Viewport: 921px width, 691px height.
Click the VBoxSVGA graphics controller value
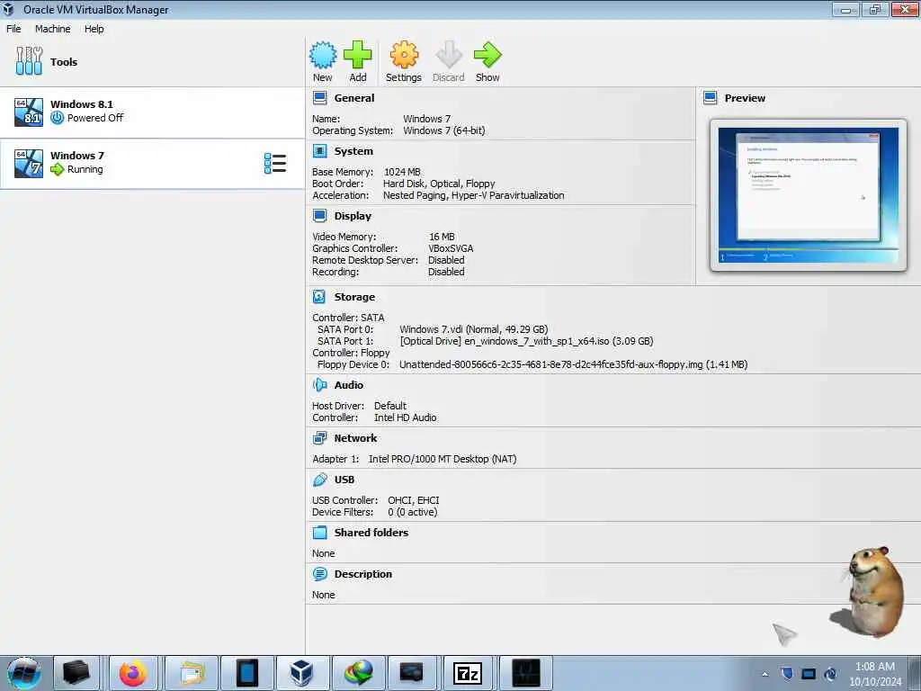[x=451, y=248]
